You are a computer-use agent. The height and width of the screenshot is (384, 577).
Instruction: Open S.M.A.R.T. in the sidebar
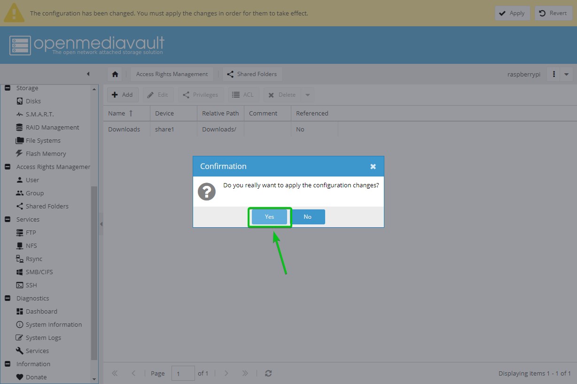[x=39, y=114]
